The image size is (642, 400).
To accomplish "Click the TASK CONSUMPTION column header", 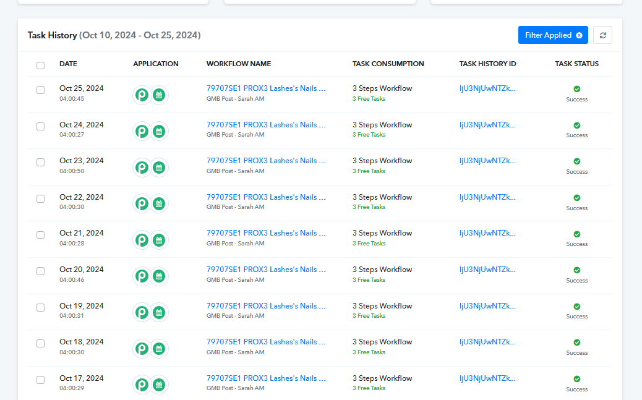I will coord(388,64).
